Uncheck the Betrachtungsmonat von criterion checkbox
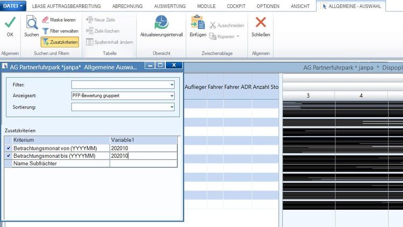The width and height of the screenshot is (403, 227). pyautogui.click(x=9, y=148)
